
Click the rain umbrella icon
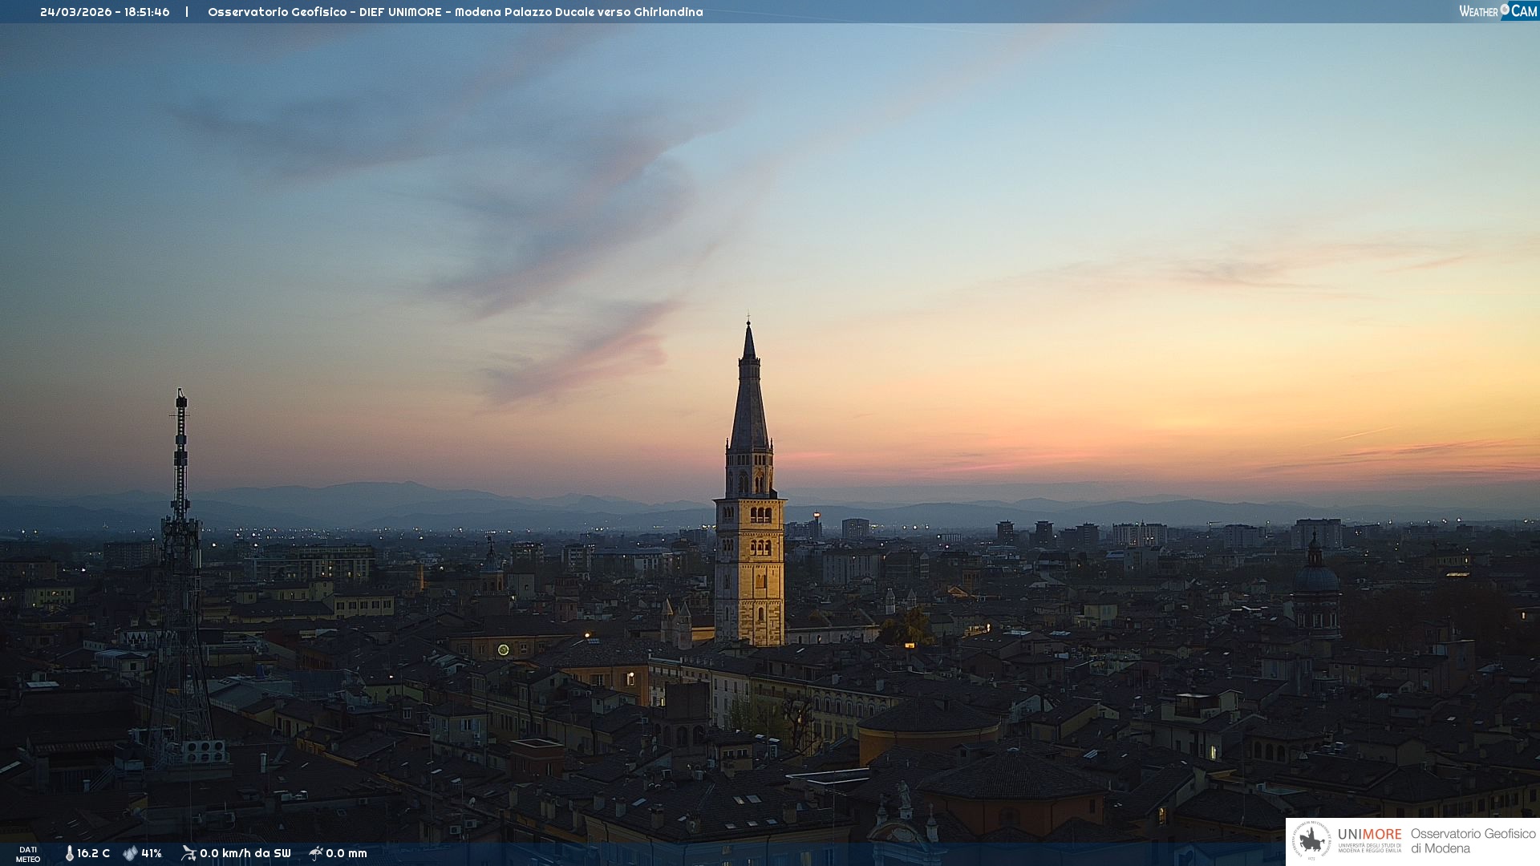click(x=316, y=853)
